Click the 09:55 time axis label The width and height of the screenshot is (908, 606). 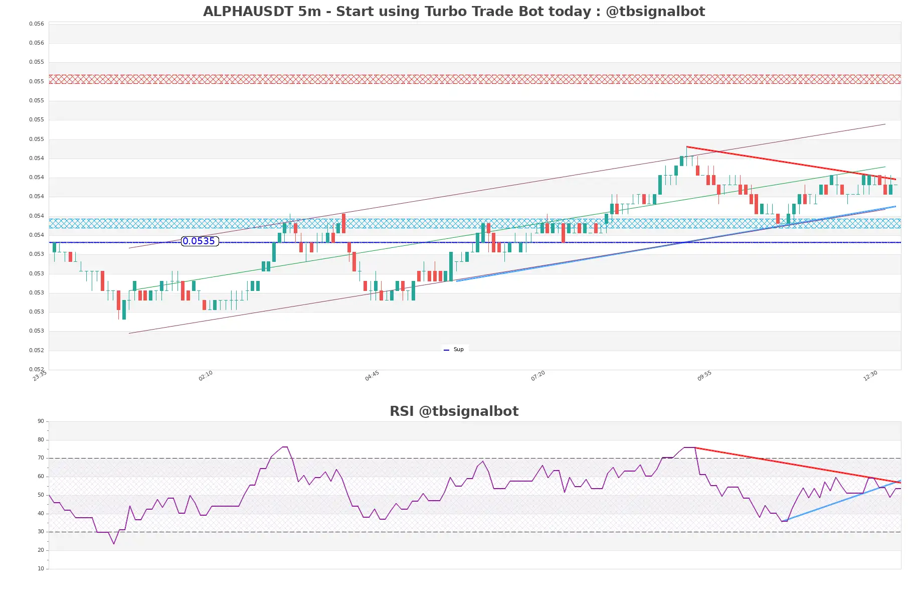(x=704, y=376)
